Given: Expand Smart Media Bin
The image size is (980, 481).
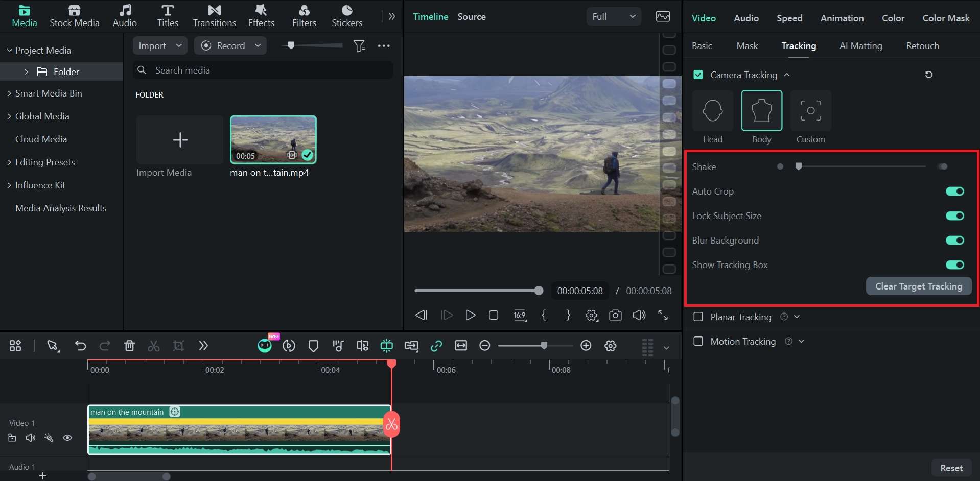Looking at the screenshot, I should pos(9,93).
